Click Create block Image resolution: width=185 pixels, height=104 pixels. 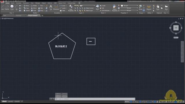coord(103,6)
